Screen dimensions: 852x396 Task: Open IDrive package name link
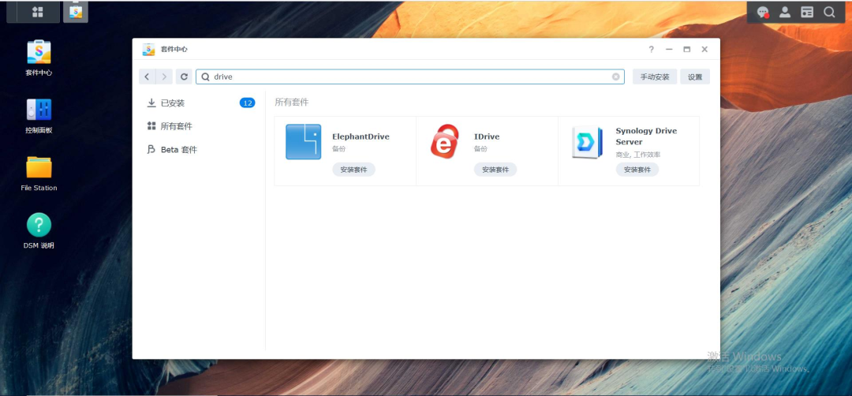[487, 136]
